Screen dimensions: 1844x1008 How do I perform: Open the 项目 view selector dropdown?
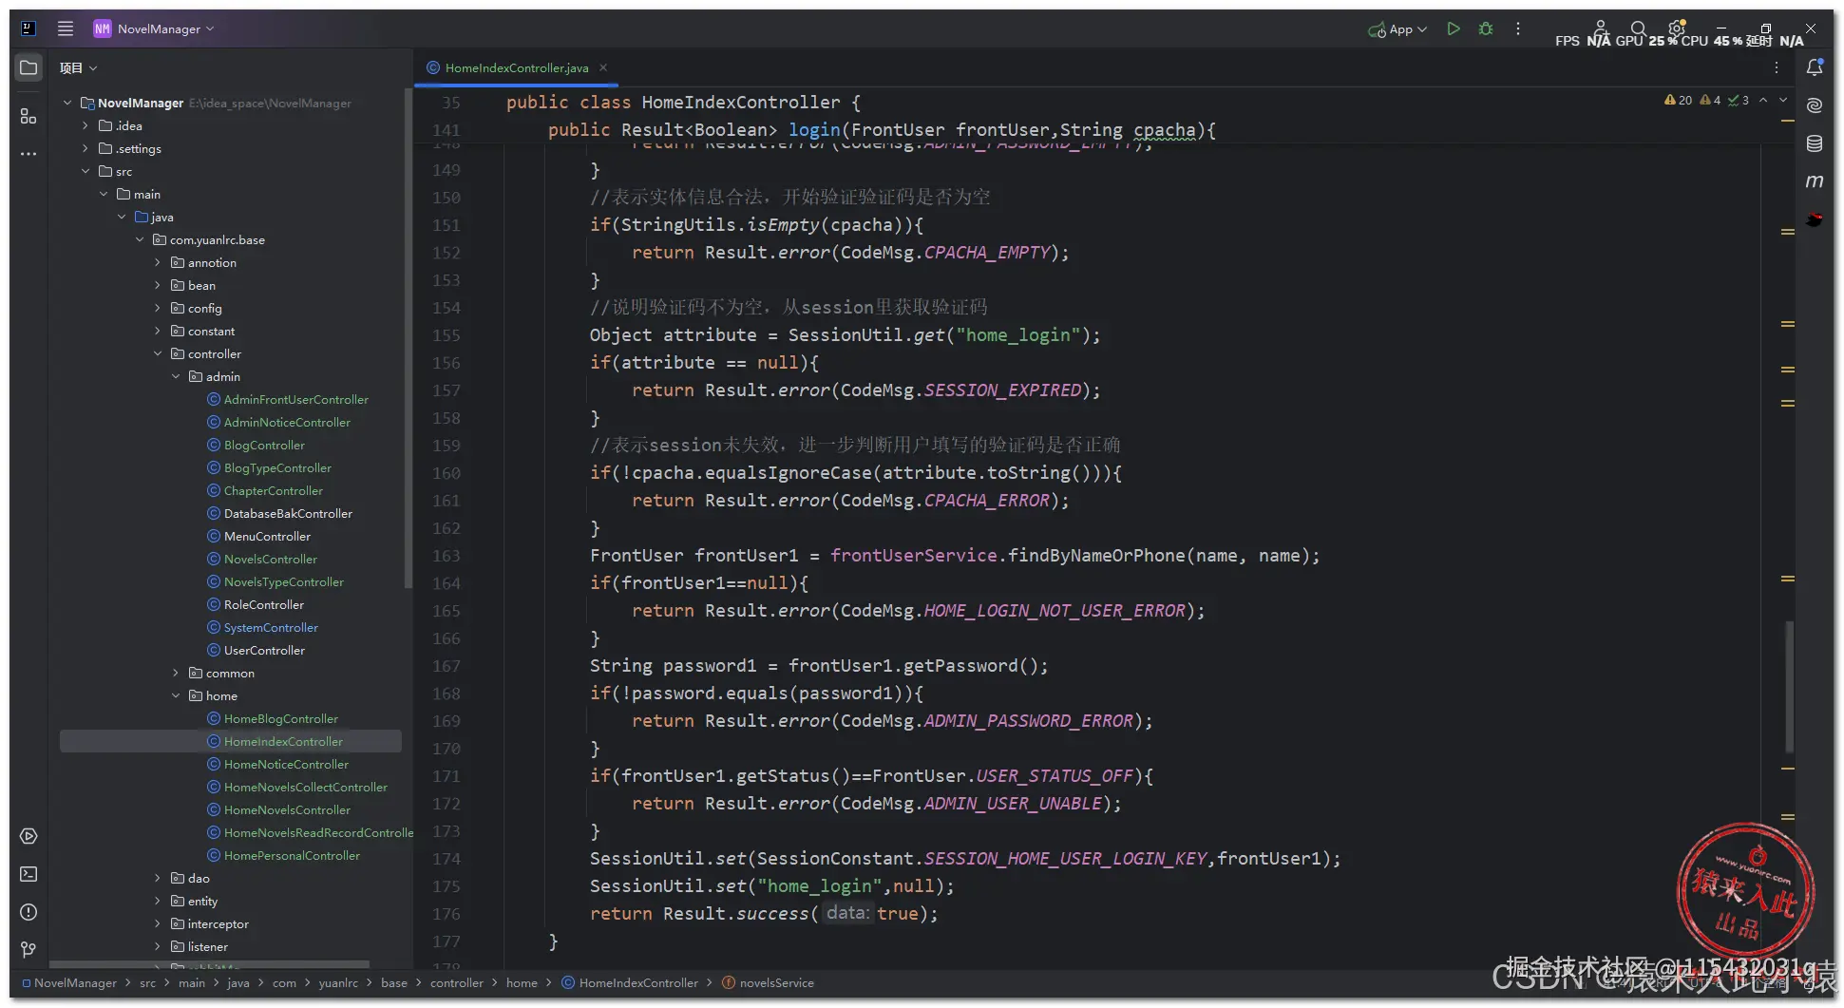79,67
